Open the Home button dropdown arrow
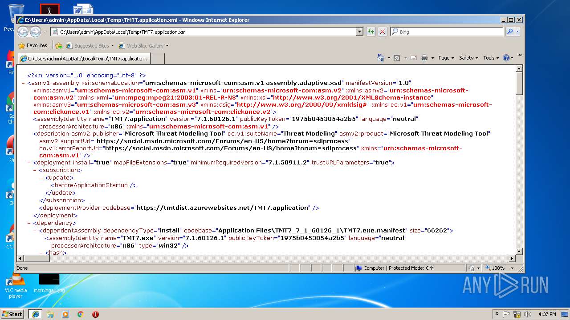570x320 pixels. (x=389, y=58)
